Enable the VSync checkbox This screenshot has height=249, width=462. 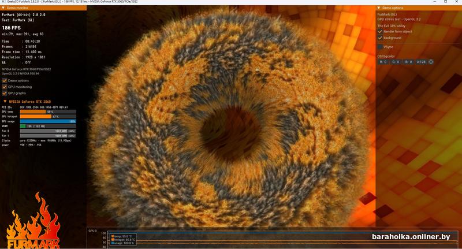point(380,47)
